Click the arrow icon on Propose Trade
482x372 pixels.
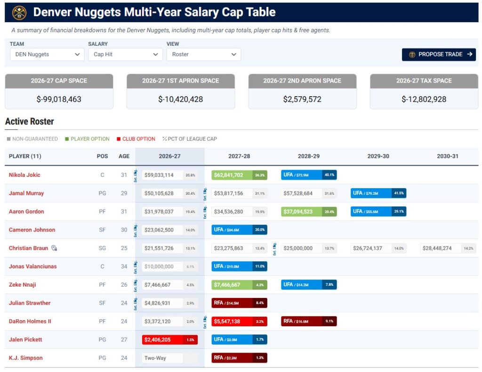click(x=469, y=54)
